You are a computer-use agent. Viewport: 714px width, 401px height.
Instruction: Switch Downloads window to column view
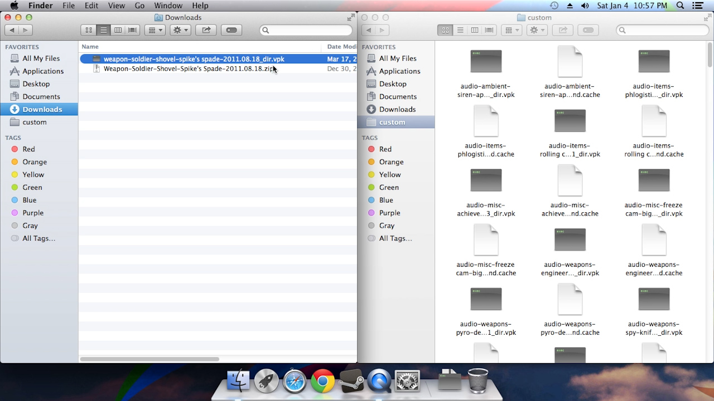click(118, 30)
